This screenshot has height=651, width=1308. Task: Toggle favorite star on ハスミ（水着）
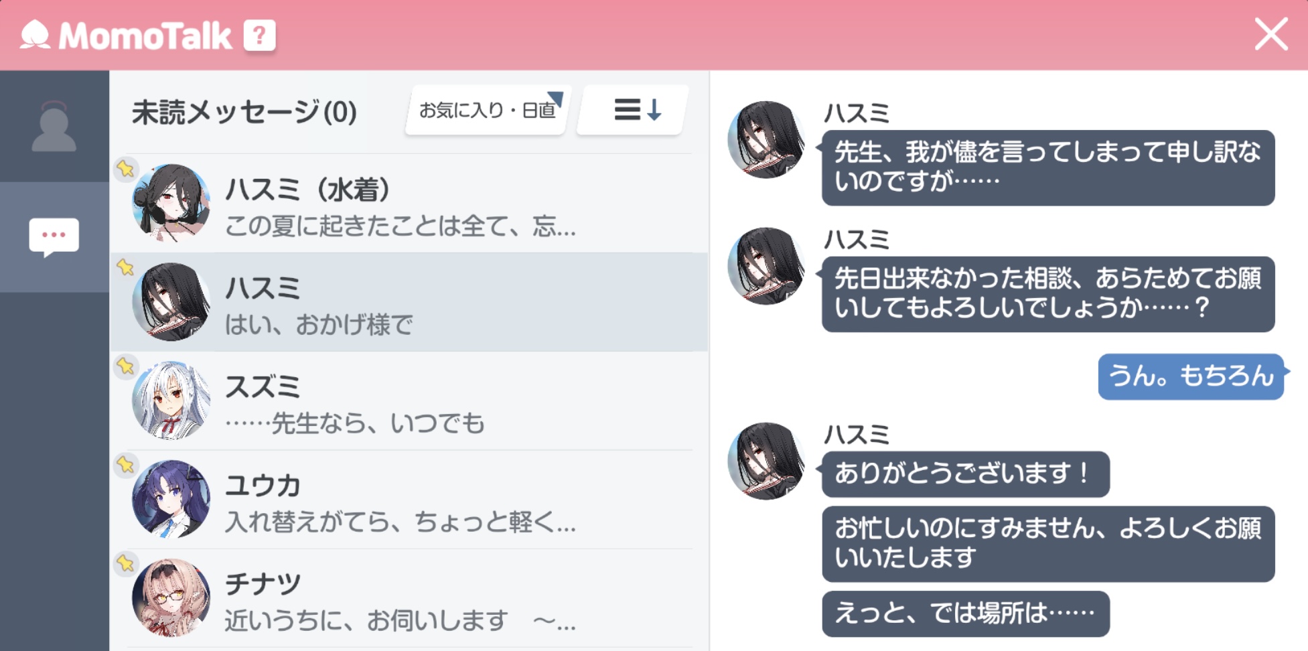pyautogui.click(x=125, y=169)
